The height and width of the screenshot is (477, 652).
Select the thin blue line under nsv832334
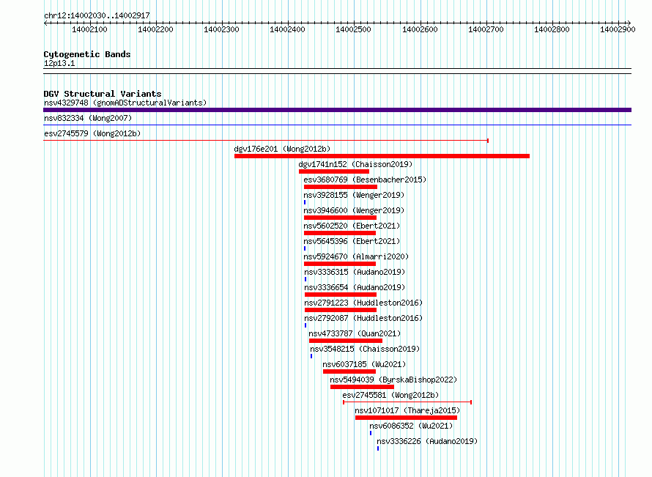click(337, 125)
